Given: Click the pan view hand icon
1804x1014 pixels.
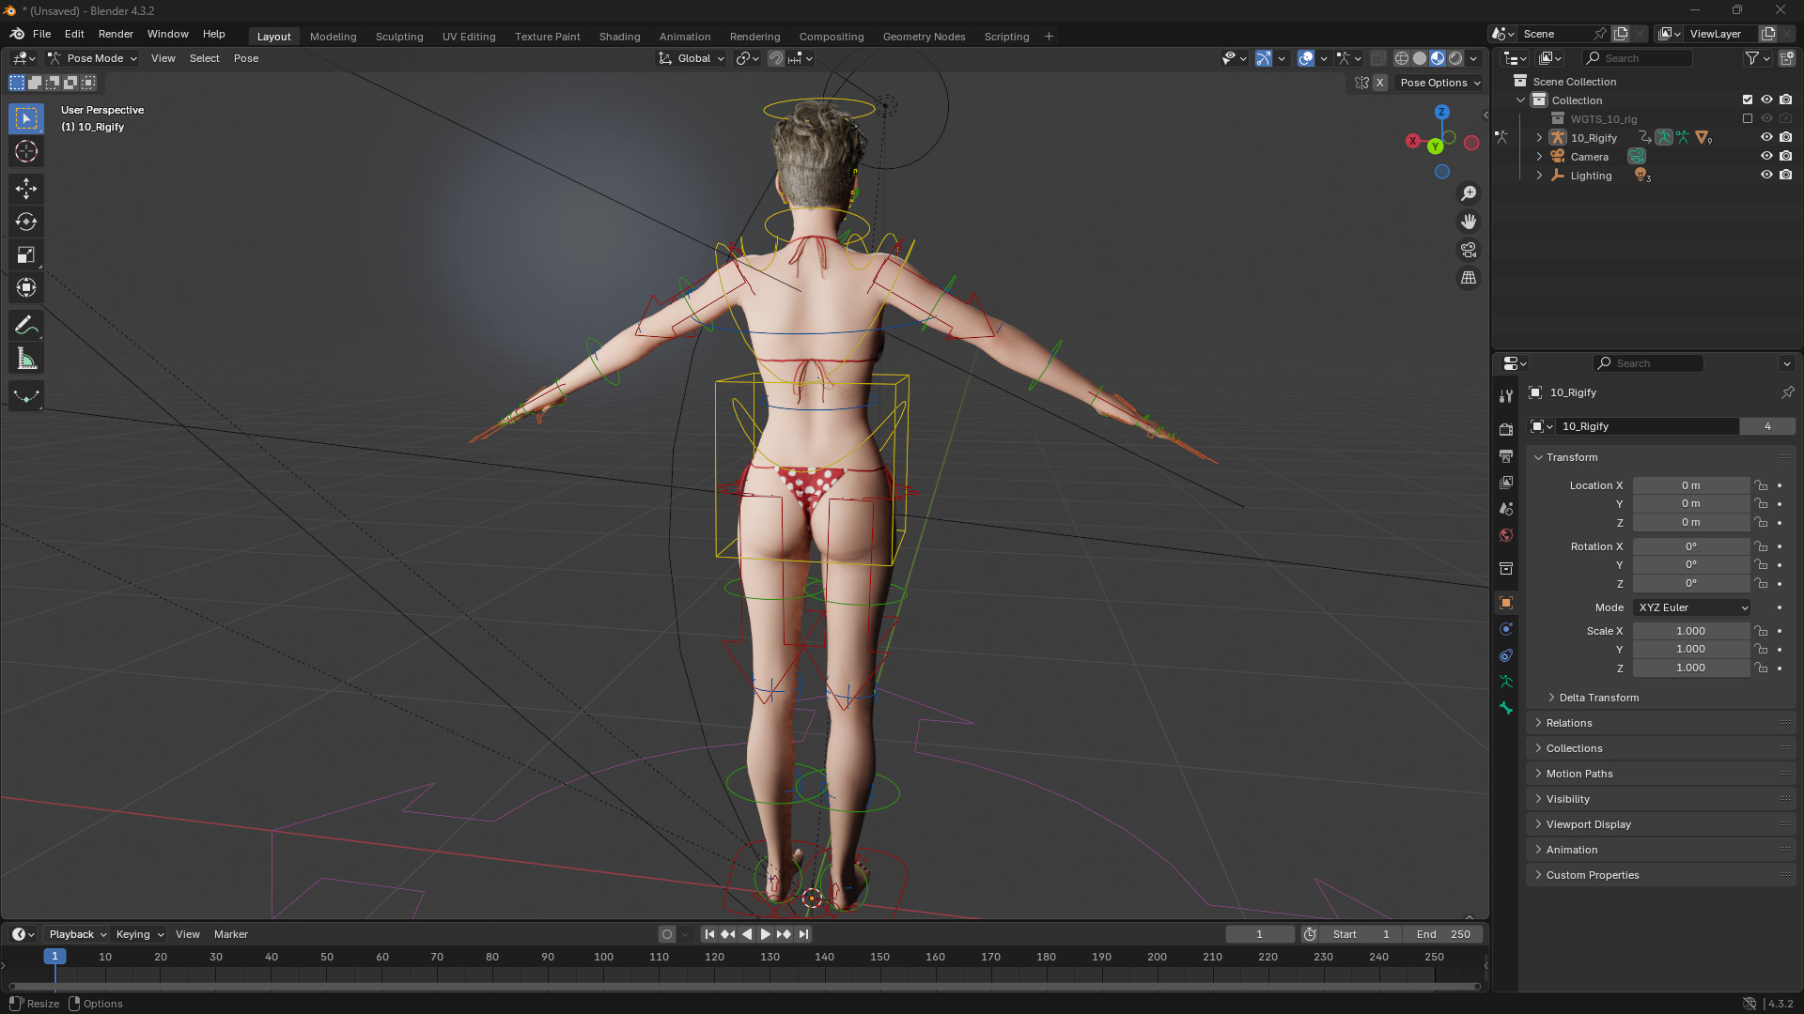Looking at the screenshot, I should (1469, 222).
